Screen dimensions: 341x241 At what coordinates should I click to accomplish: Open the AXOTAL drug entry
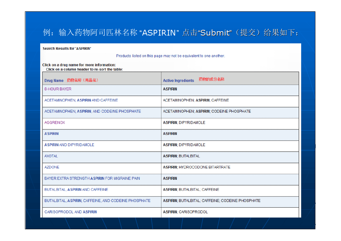point(51,156)
